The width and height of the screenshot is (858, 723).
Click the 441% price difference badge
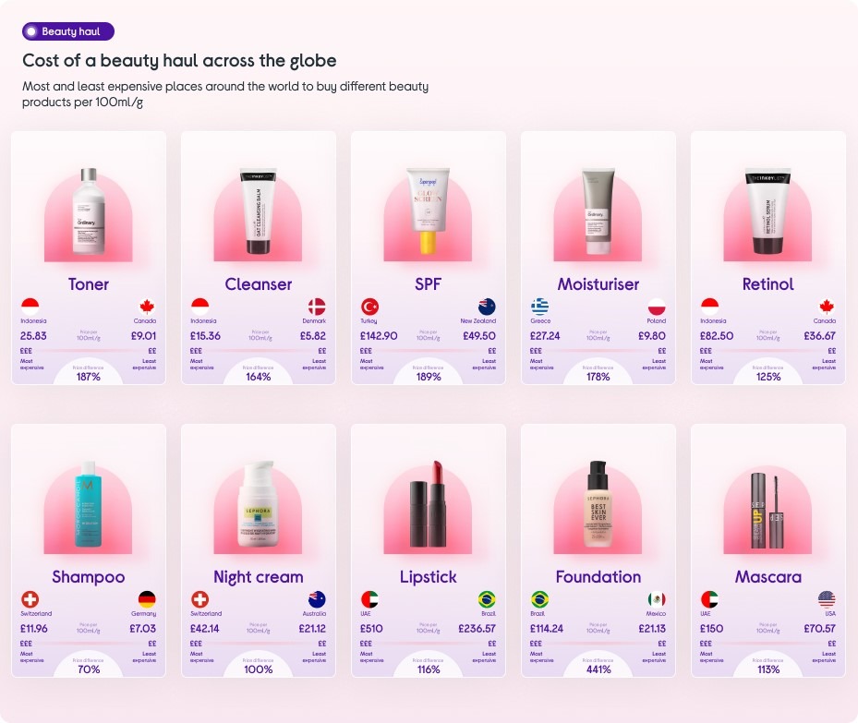(598, 669)
